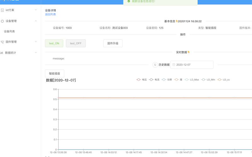Screen dimensions: 252x157
Task: Click the 固件管理 icon in sidebar
Action: (x=3, y=42)
